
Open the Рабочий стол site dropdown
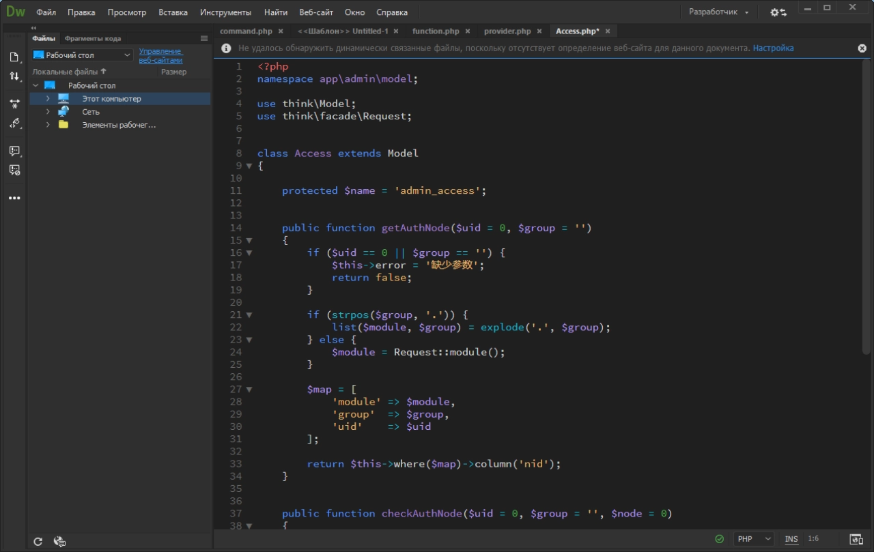point(82,55)
